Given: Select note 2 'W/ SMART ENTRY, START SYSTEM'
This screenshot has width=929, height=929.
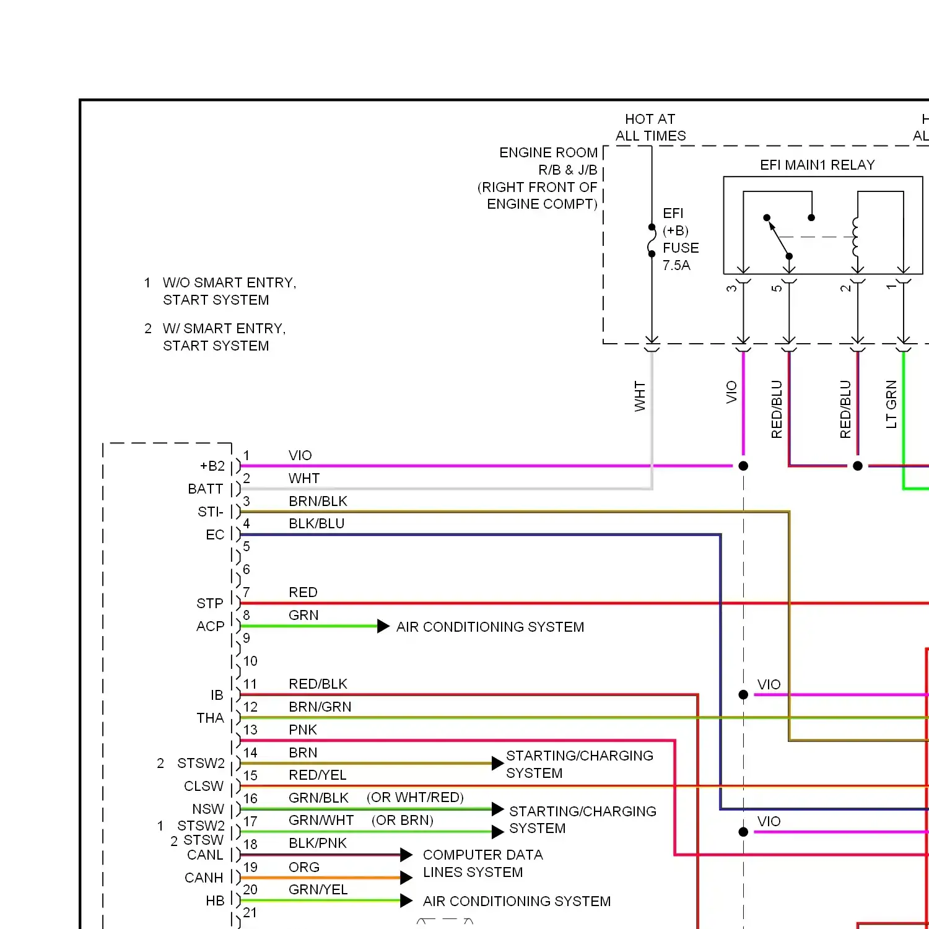Looking at the screenshot, I should coord(224,337).
